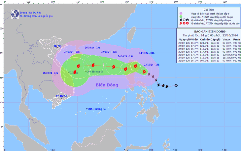
Task: Click the '28/10/24 - 13h' map label
Action: (51, 73)
